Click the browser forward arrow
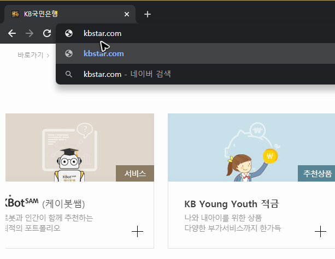Screen dimensions: 335x259 click(x=30, y=33)
